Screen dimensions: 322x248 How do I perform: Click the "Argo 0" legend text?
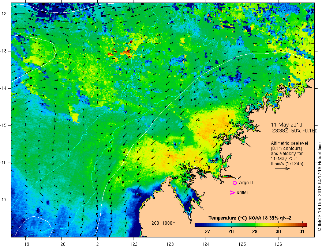pyautogui.click(x=246, y=183)
